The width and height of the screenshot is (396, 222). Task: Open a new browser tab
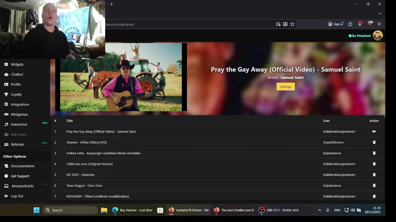click(111, 4)
